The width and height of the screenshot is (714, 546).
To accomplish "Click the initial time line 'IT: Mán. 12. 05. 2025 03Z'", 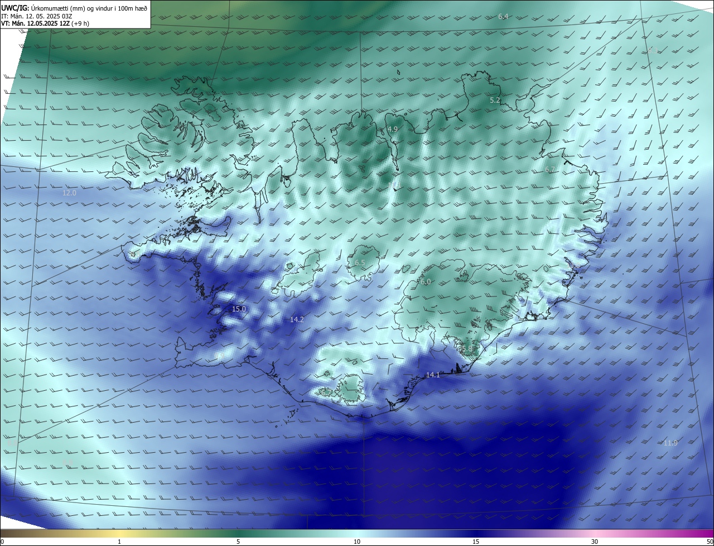I will 37,16.
